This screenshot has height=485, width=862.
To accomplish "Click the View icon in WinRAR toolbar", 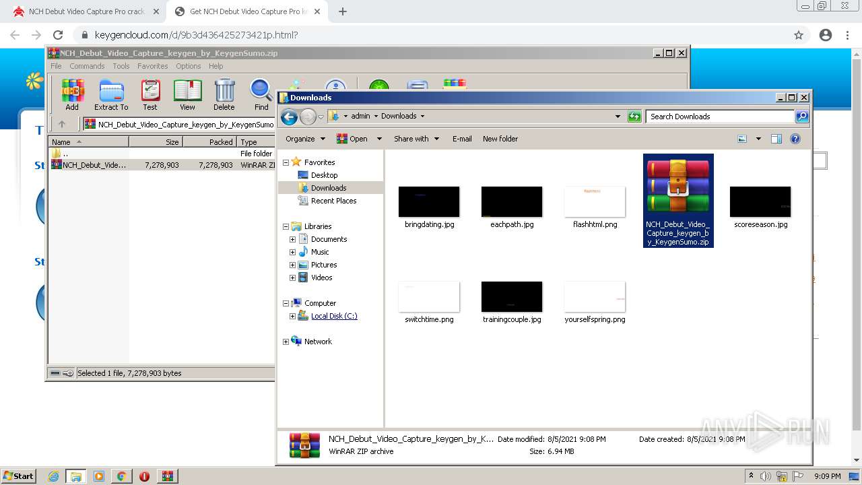I will click(187, 94).
